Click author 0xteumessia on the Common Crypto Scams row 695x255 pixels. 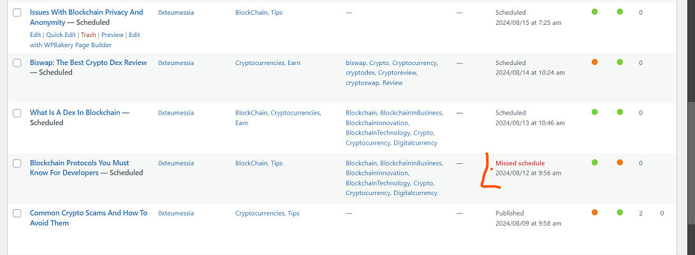click(176, 214)
